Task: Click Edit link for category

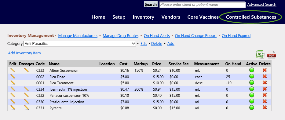Action: pyautogui.click(x=144, y=44)
